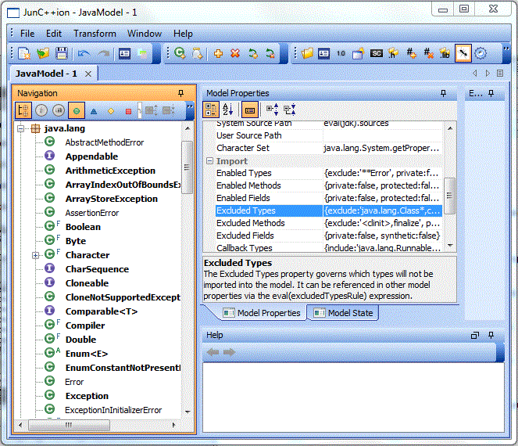Select the Appendable interface in the tree
Viewport: 518px width, 446px height.
91,156
